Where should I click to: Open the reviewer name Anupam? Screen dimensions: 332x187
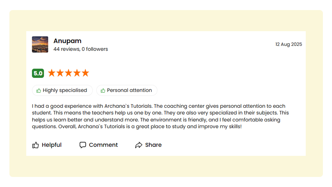67,41
